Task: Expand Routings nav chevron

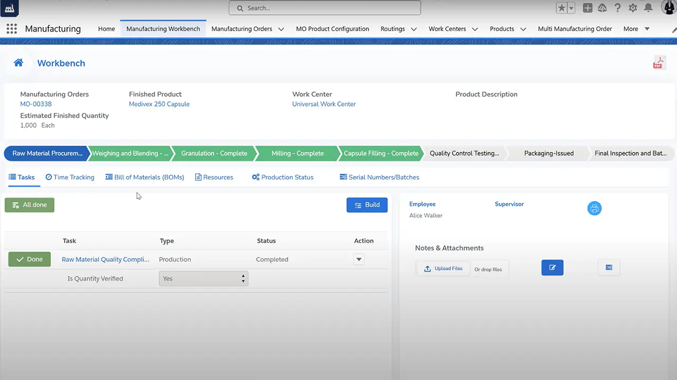Action: point(414,29)
